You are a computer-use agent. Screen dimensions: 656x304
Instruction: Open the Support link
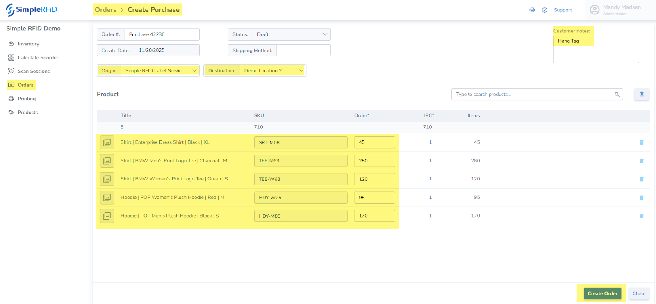pos(563,10)
